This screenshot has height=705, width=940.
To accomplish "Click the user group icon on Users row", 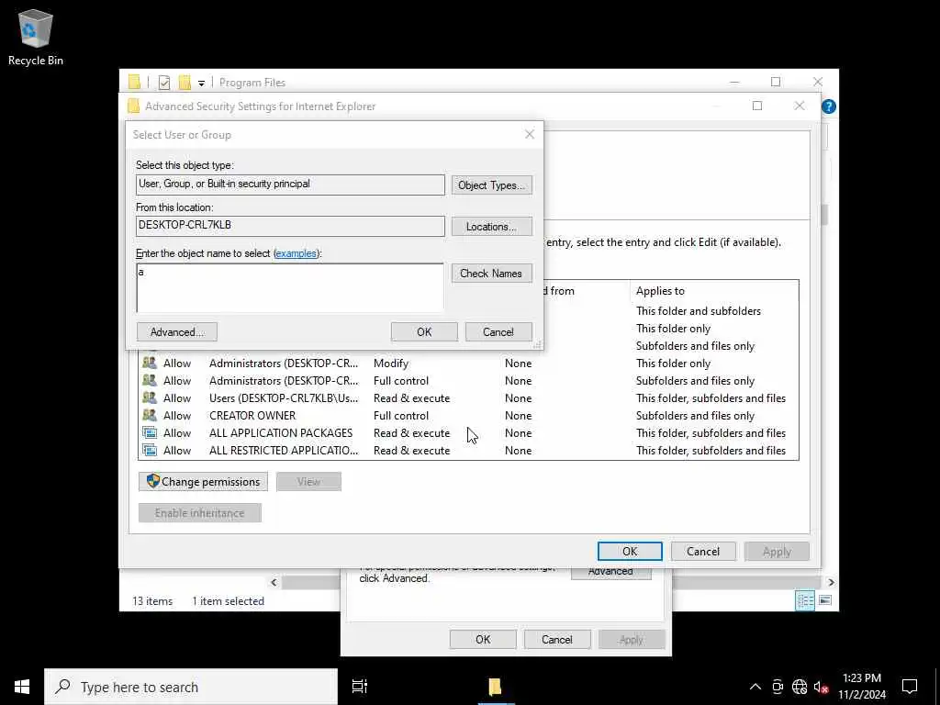I will pos(150,397).
